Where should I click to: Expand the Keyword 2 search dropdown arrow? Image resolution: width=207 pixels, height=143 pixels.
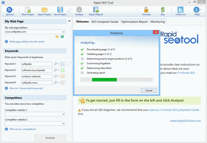[x=58, y=70]
